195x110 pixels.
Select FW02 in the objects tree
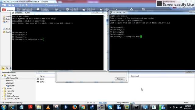[10, 83]
